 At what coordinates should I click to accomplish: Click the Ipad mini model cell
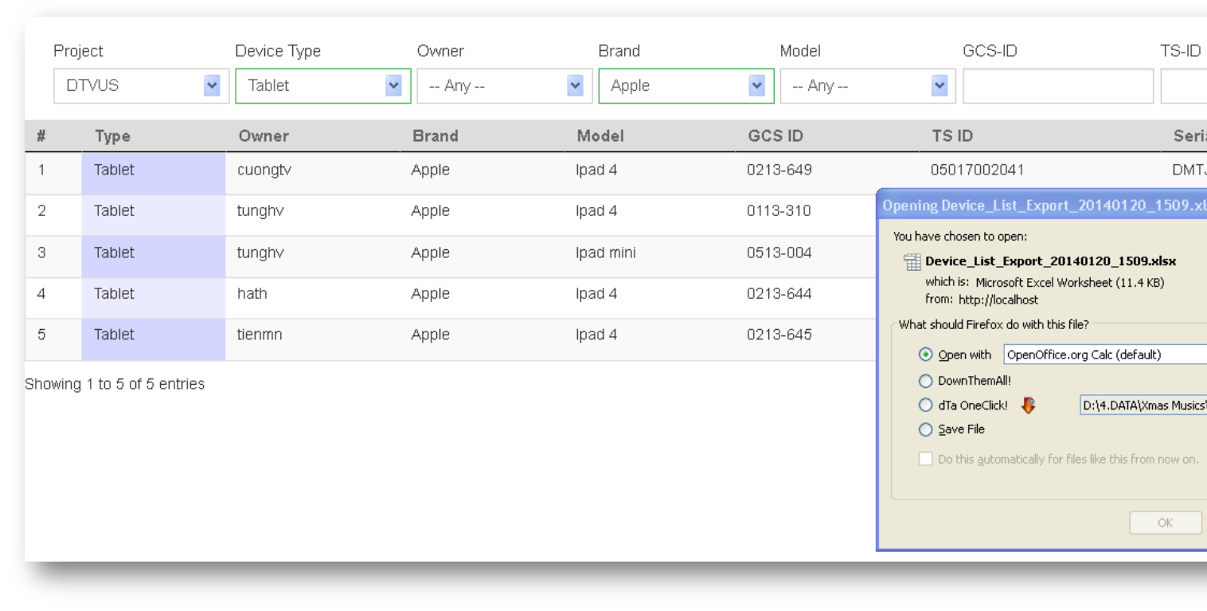(x=605, y=253)
